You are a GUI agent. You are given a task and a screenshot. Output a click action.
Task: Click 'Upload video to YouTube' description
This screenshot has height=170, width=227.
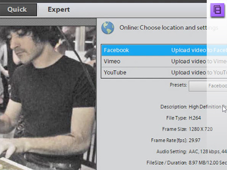(199, 72)
